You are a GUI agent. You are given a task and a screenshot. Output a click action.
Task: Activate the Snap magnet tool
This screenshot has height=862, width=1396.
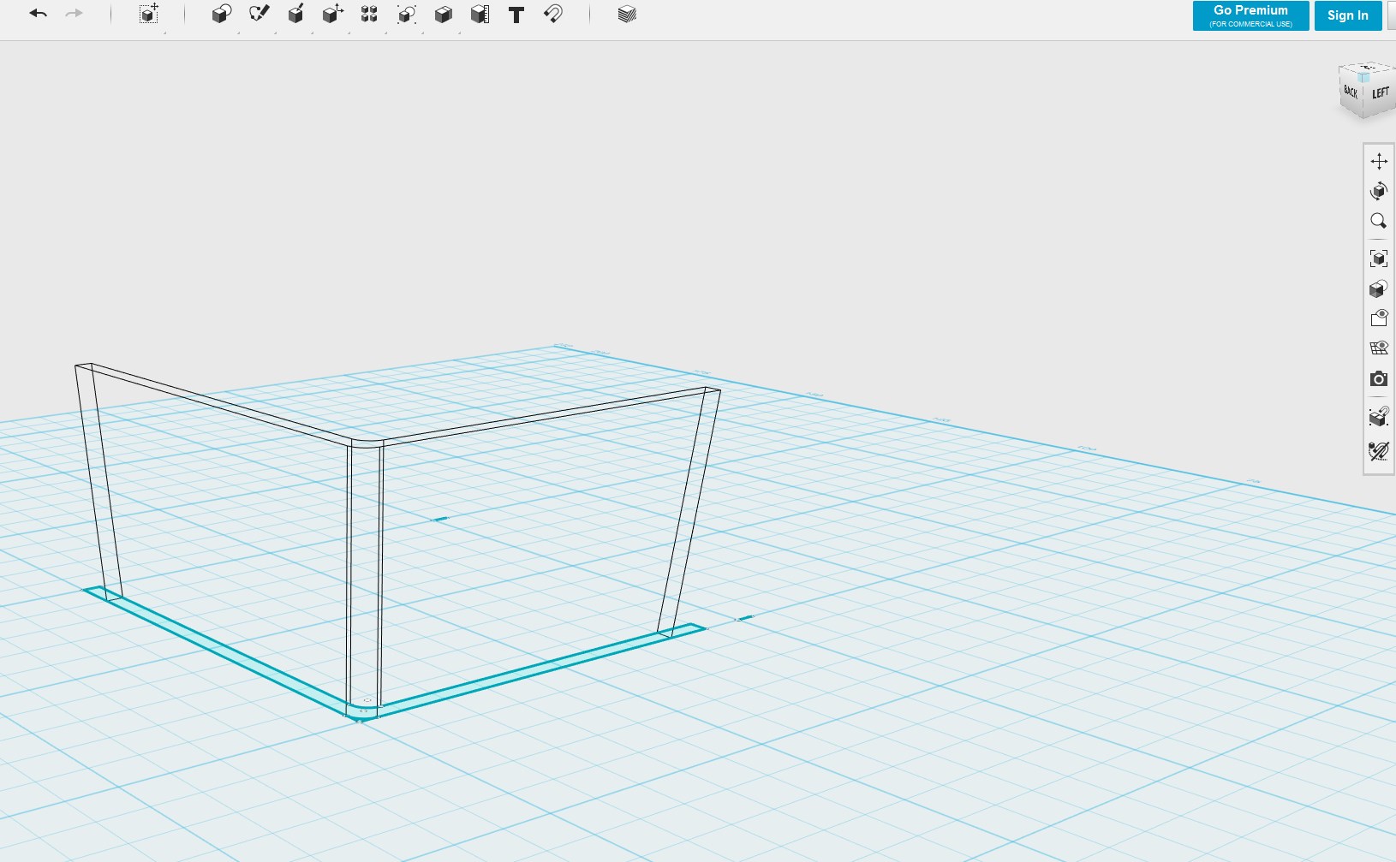(553, 14)
